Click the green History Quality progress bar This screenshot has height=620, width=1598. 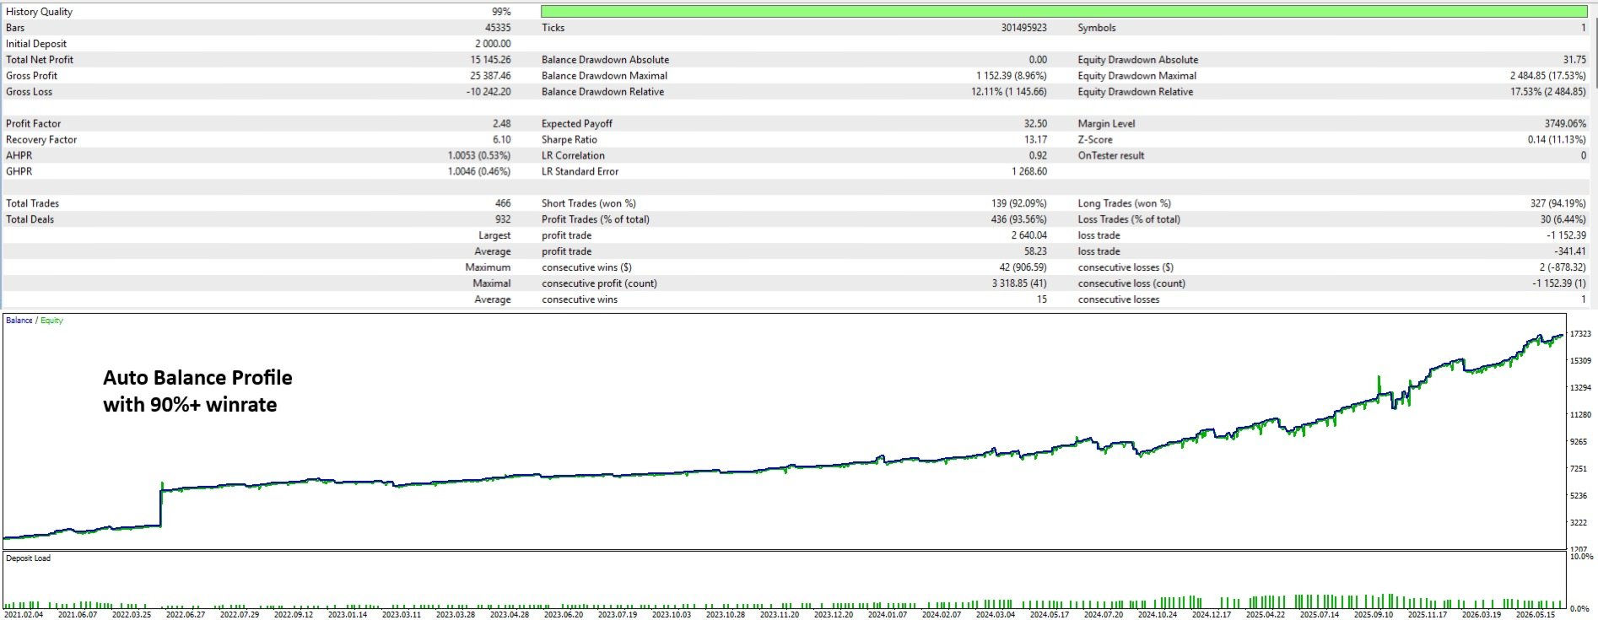click(x=1064, y=12)
